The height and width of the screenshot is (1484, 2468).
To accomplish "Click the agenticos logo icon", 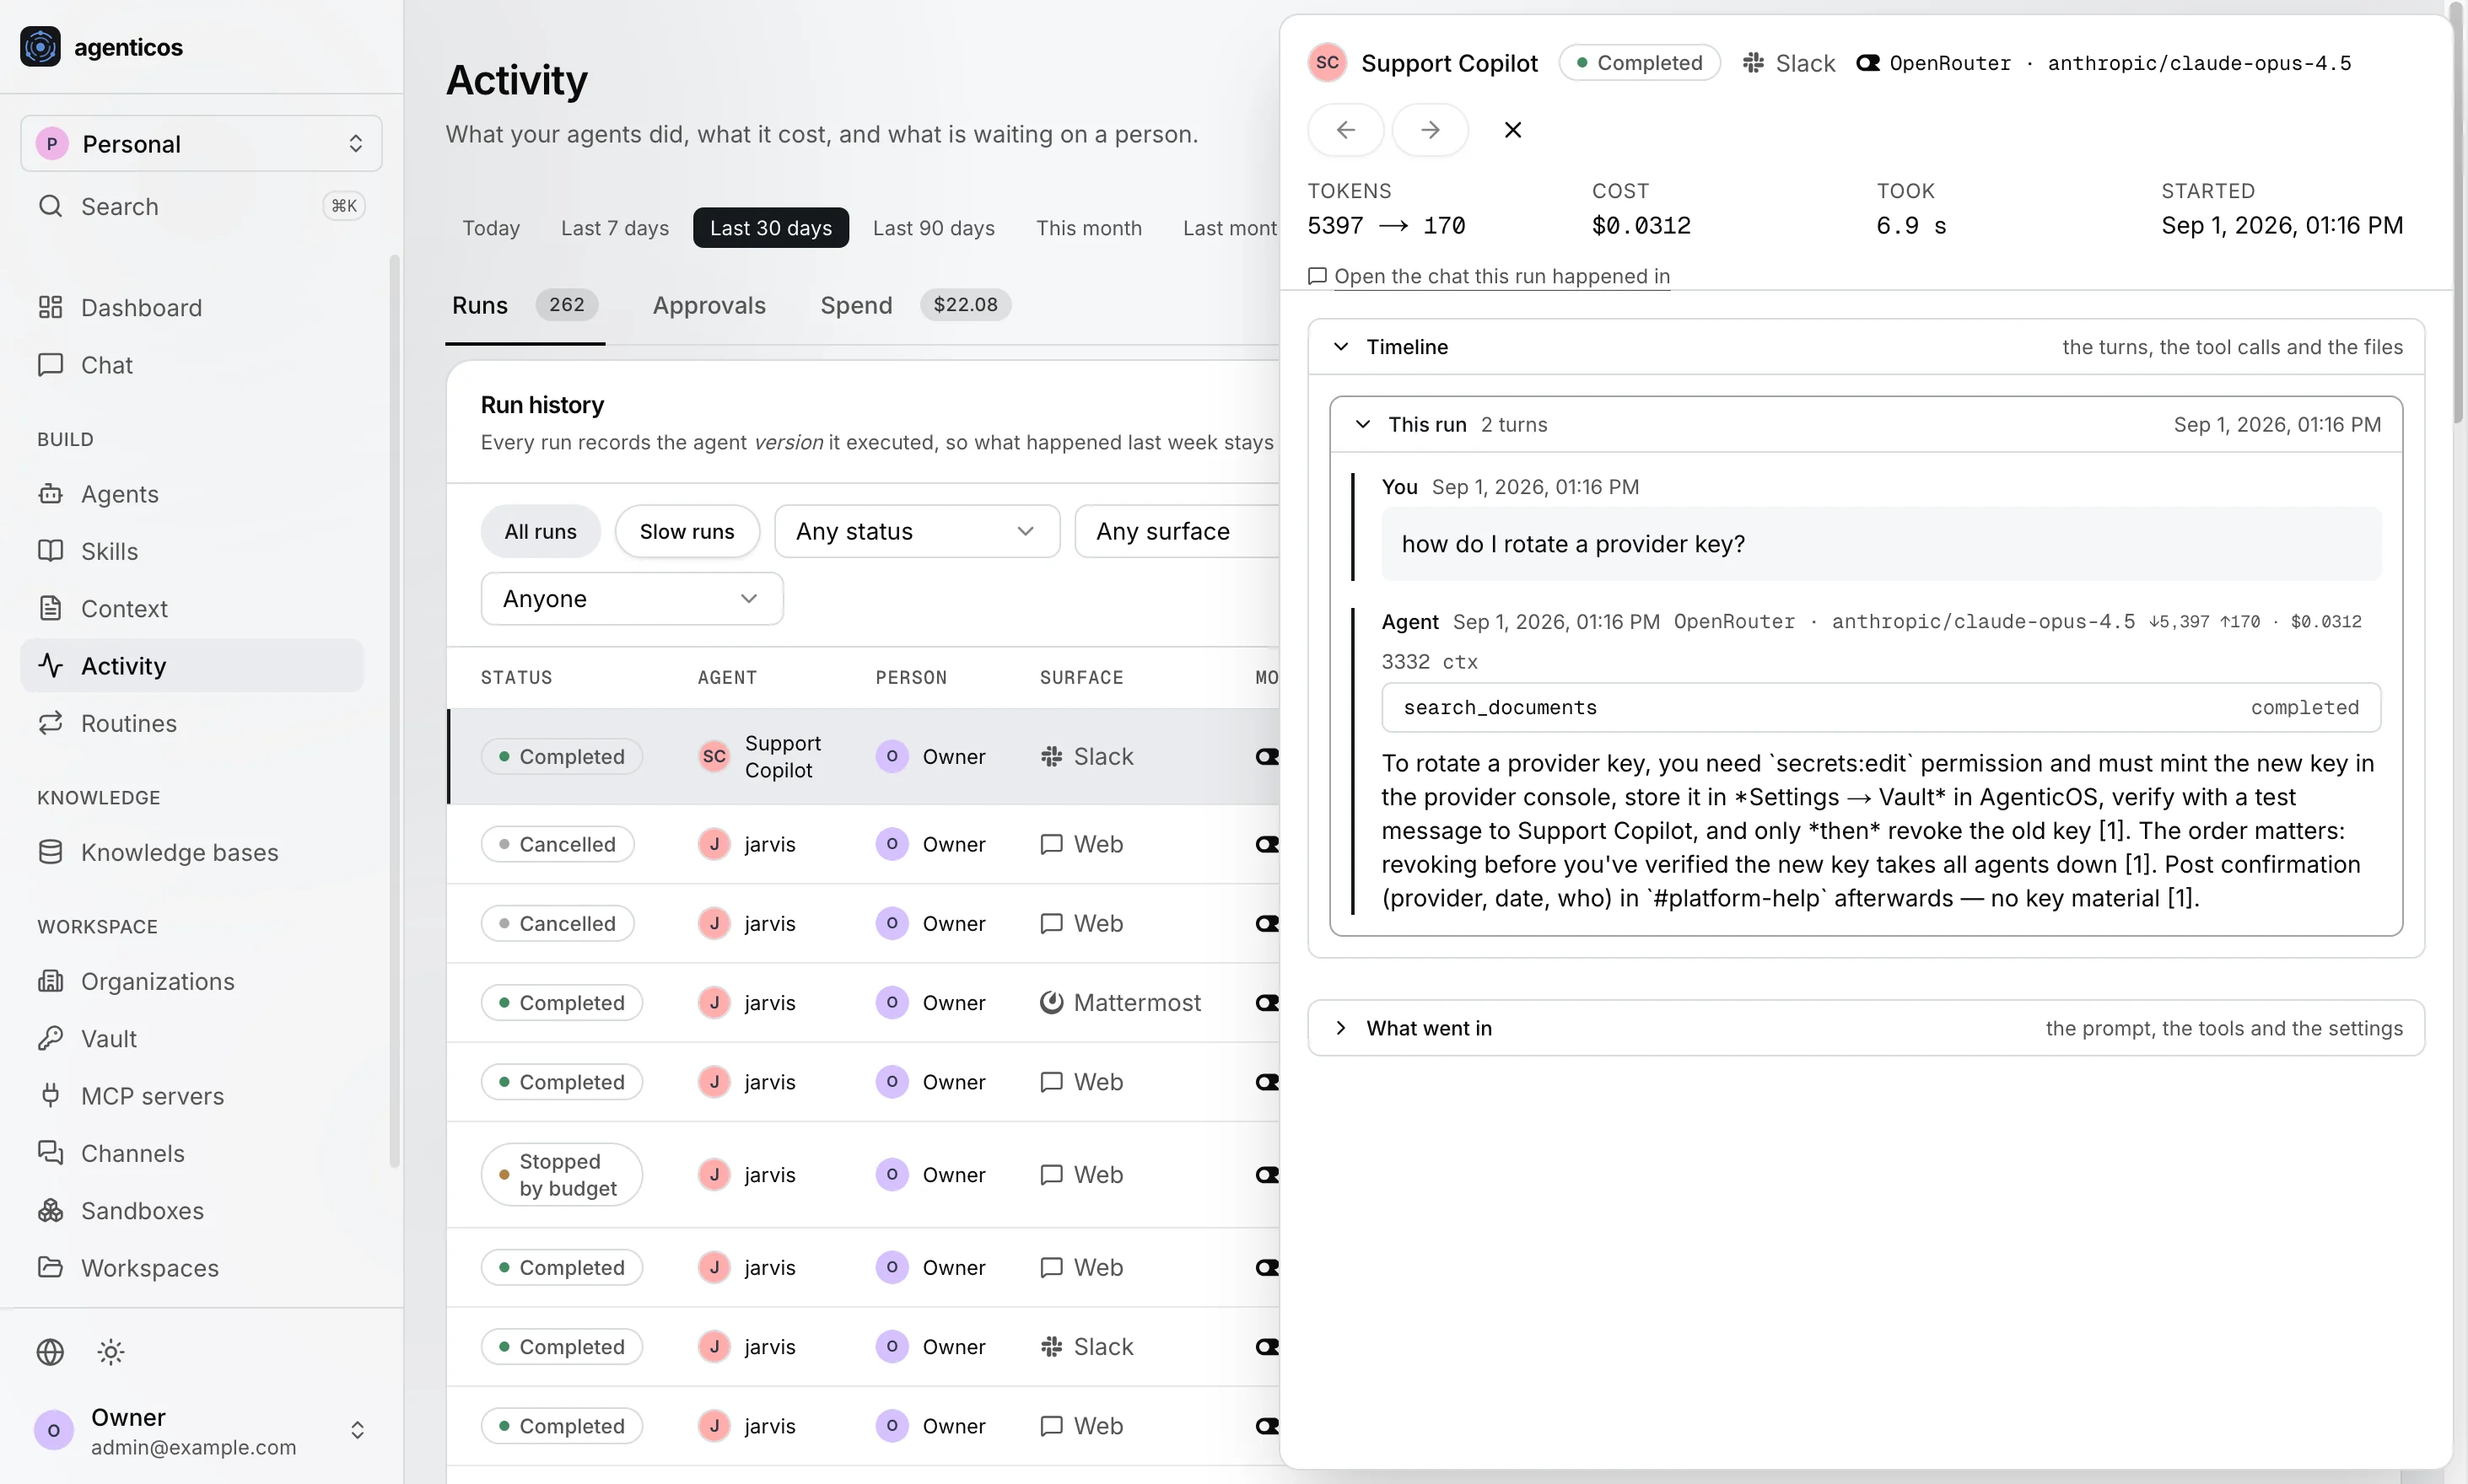I will point(40,47).
